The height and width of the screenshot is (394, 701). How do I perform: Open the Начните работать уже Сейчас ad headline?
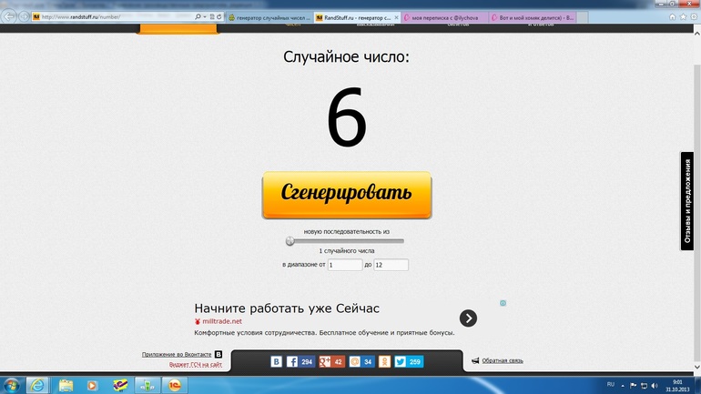pyautogui.click(x=287, y=308)
